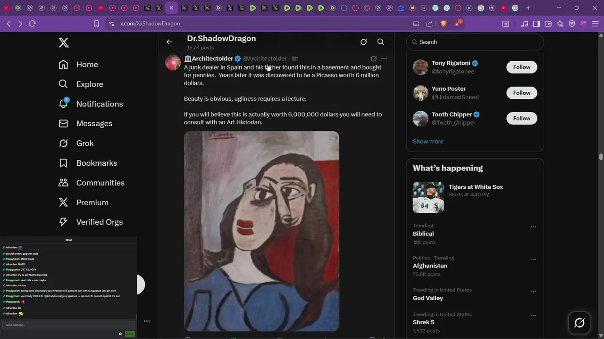The height and width of the screenshot is (339, 604).
Task: Open the browser hamburger menu
Action: pyautogui.click(x=595, y=24)
